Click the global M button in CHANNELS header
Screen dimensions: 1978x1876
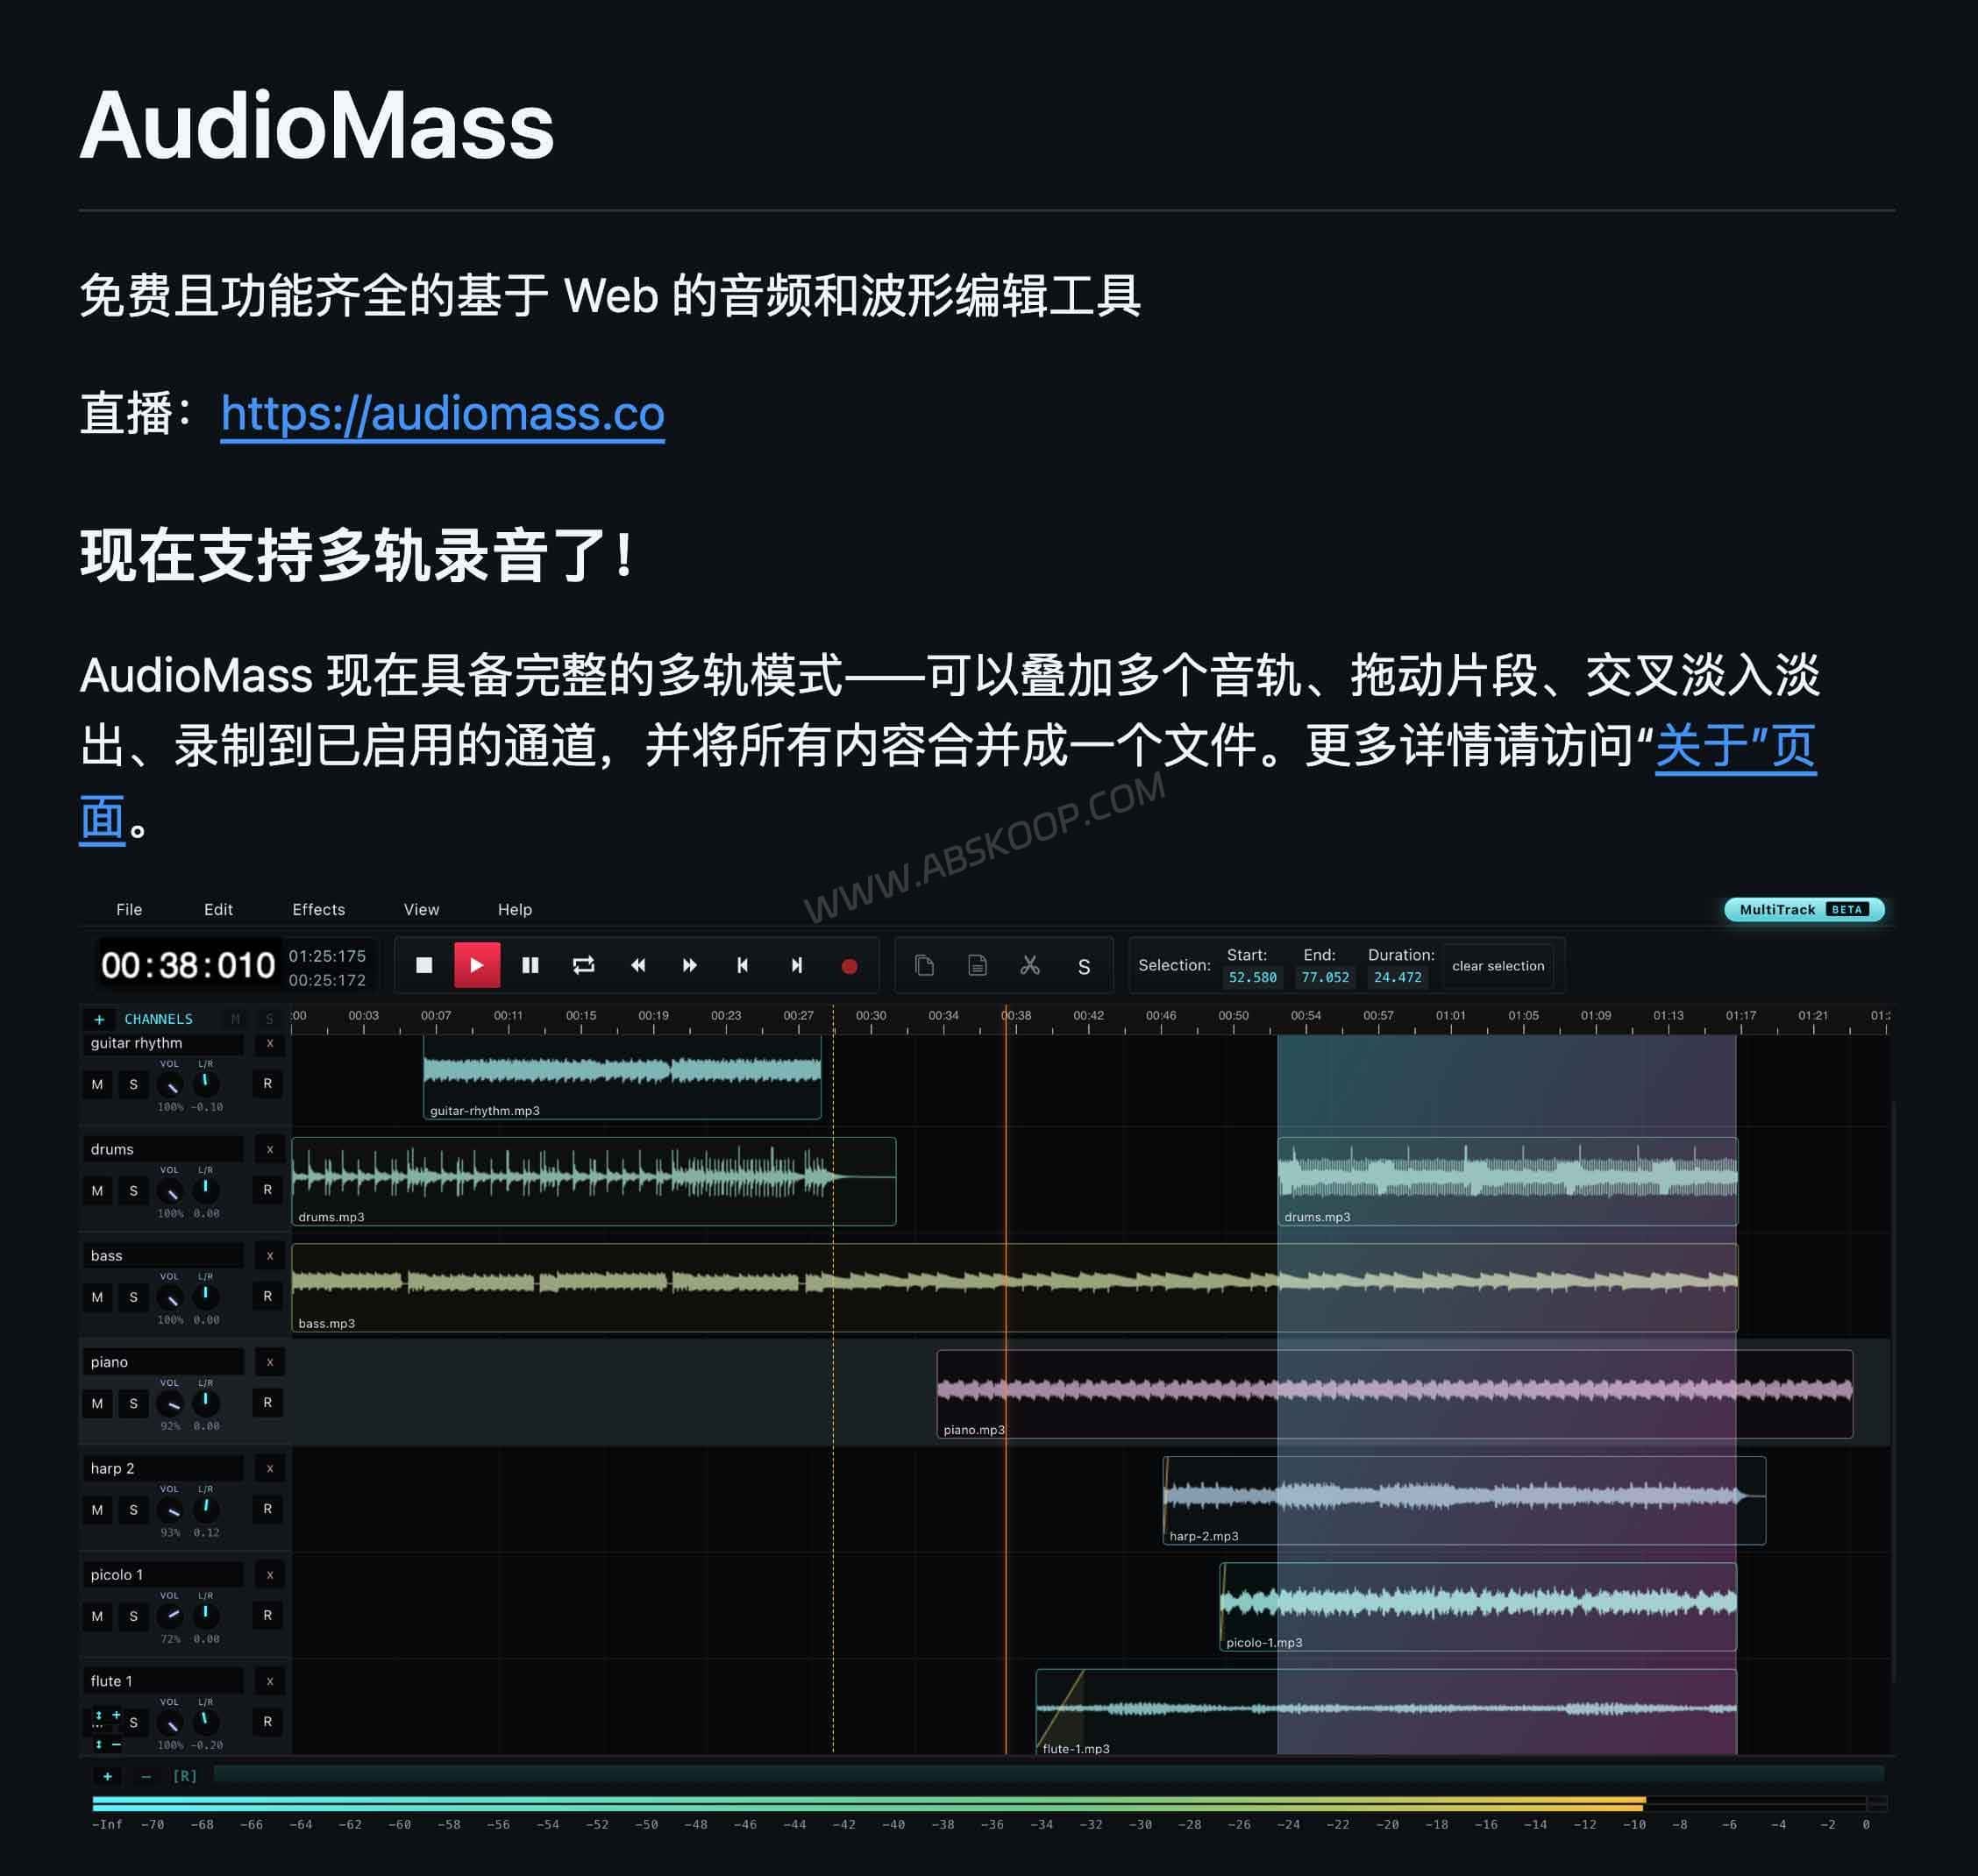pos(236,1019)
